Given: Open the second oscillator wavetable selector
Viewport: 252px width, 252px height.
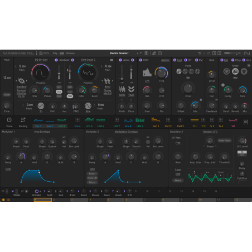Looking at the screenshot, I should click(88, 60).
